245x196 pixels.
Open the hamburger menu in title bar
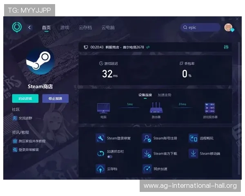(223, 19)
